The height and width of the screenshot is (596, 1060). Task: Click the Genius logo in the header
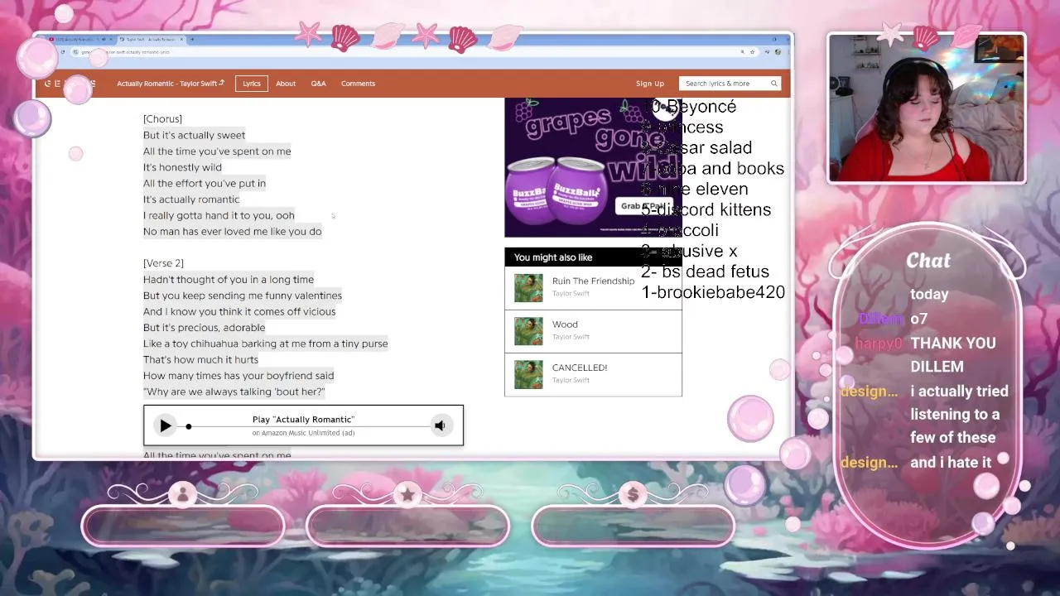[x=70, y=84]
